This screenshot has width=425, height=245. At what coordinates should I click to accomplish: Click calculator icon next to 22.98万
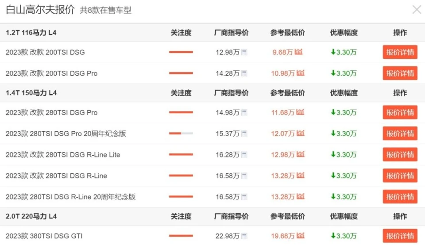244,236
